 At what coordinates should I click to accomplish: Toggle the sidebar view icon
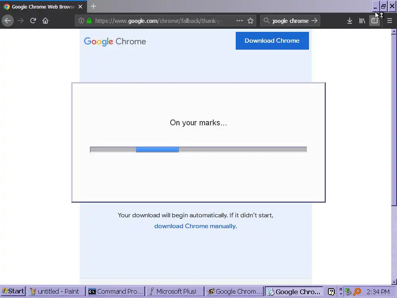point(375,21)
